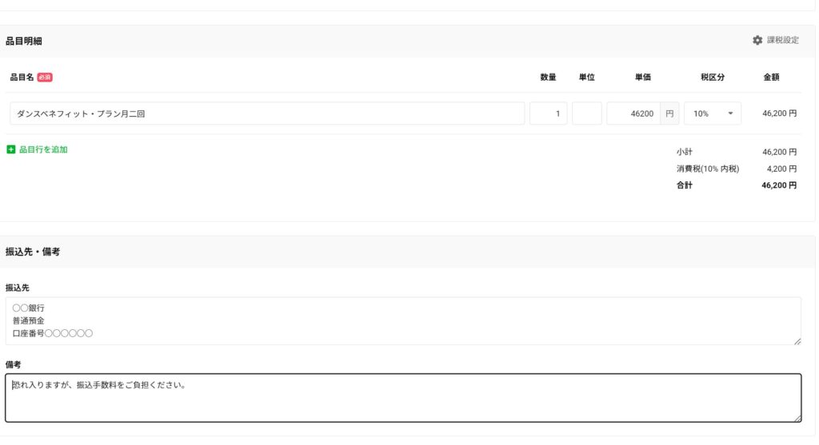The width and height of the screenshot is (819, 445).
Task: Click the 単価 field showing 46200
Action: [x=633, y=113]
